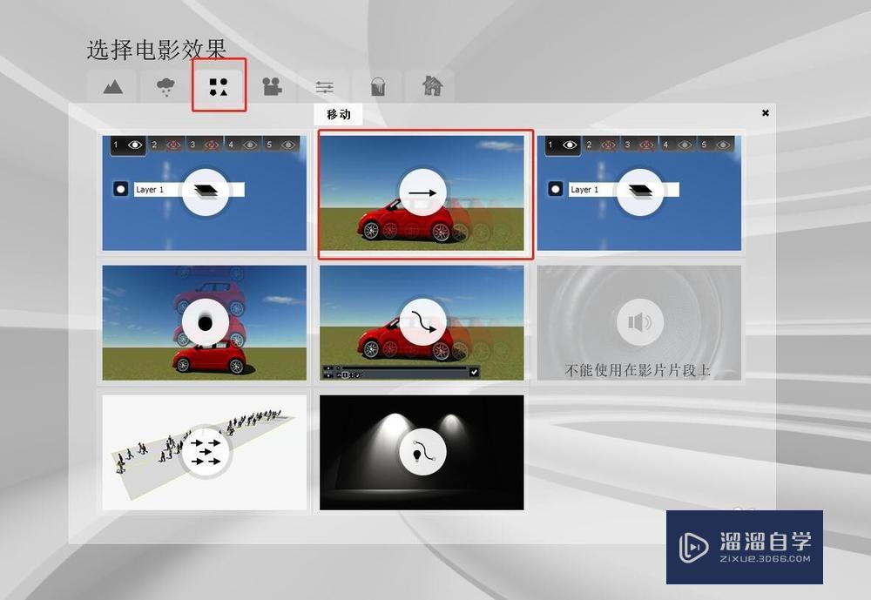Pick the Layer visibility effect above Sky drop

coord(205,192)
